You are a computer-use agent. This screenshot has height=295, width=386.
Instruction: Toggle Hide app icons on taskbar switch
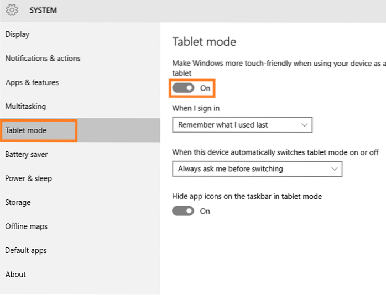[183, 210]
